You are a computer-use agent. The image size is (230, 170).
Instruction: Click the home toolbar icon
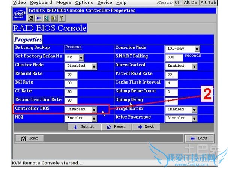pos(31,18)
